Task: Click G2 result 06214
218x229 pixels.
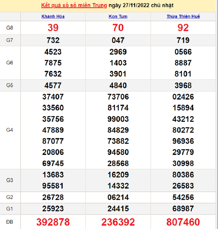Action: pyautogui.click(x=118, y=197)
